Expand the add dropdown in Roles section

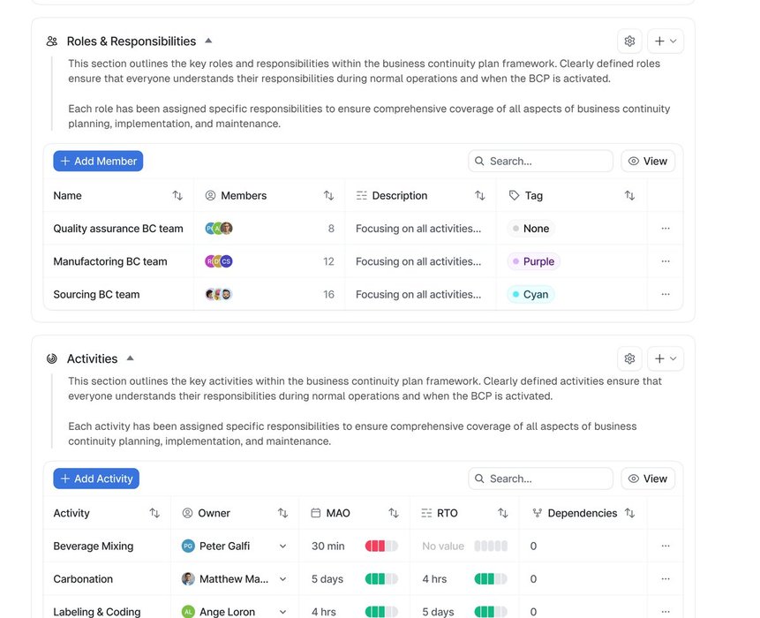click(x=666, y=41)
